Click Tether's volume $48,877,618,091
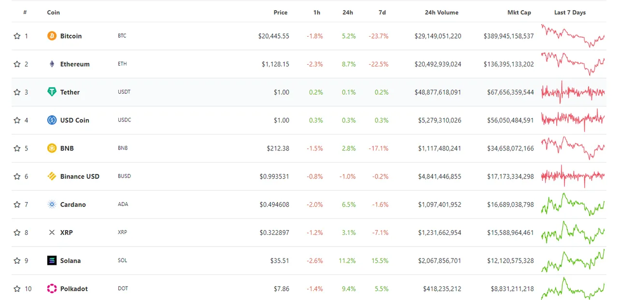The height and width of the screenshot is (300, 618). click(x=438, y=92)
